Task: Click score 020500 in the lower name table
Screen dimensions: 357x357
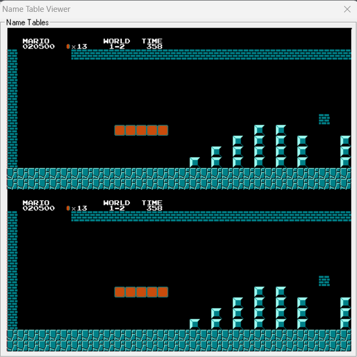Action: pos(38,208)
